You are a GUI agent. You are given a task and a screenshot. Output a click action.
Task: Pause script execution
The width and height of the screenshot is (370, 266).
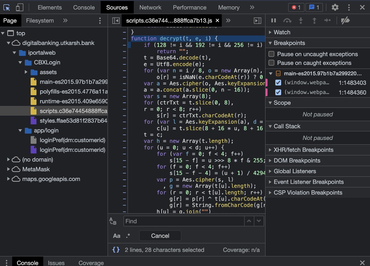click(x=273, y=20)
